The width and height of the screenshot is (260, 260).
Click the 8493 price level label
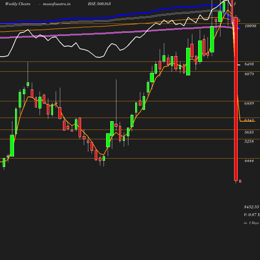coord(249,64)
